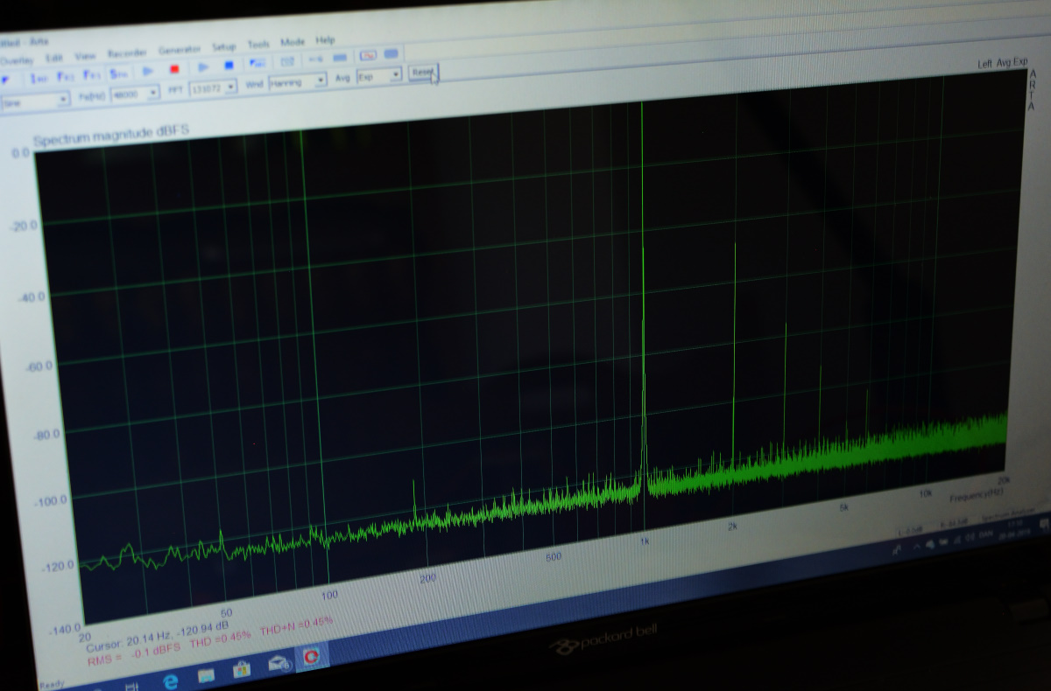Screen dimensions: 1051x691
Task: Click the Left Avg Exp legend text
Action: 1003,63
